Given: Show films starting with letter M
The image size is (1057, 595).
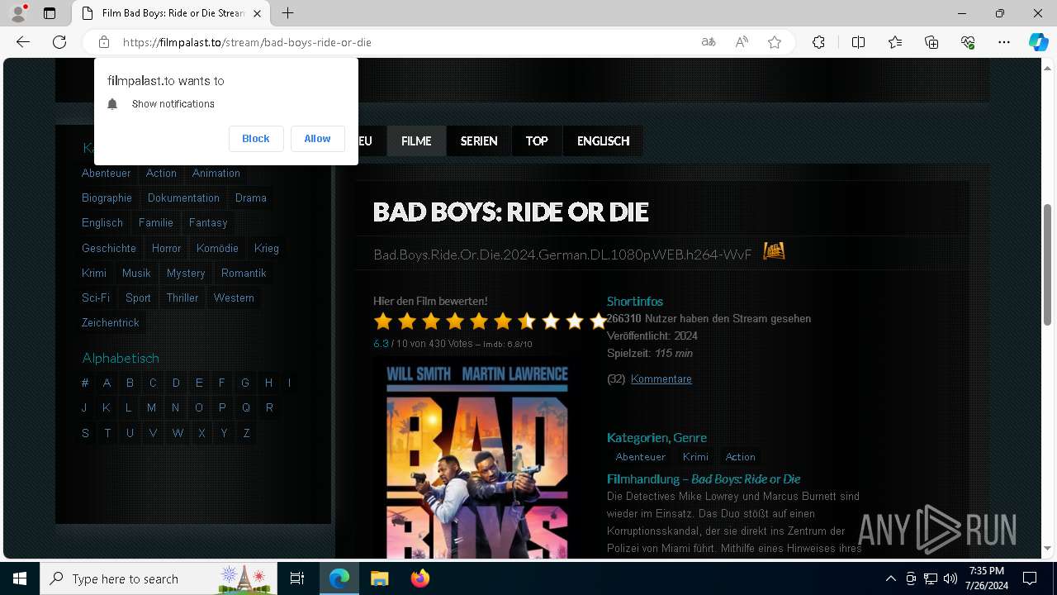Looking at the screenshot, I should point(151,408).
